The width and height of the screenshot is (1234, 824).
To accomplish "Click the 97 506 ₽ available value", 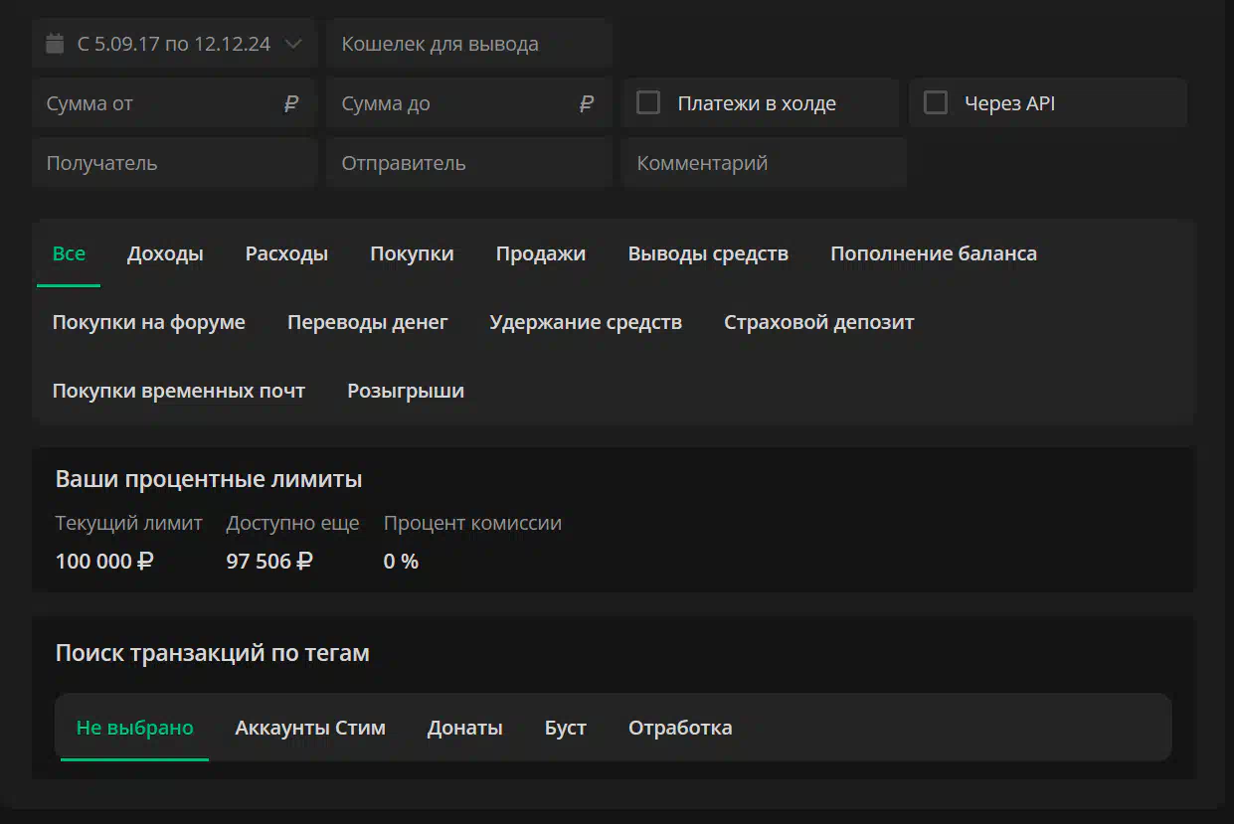I will (269, 562).
